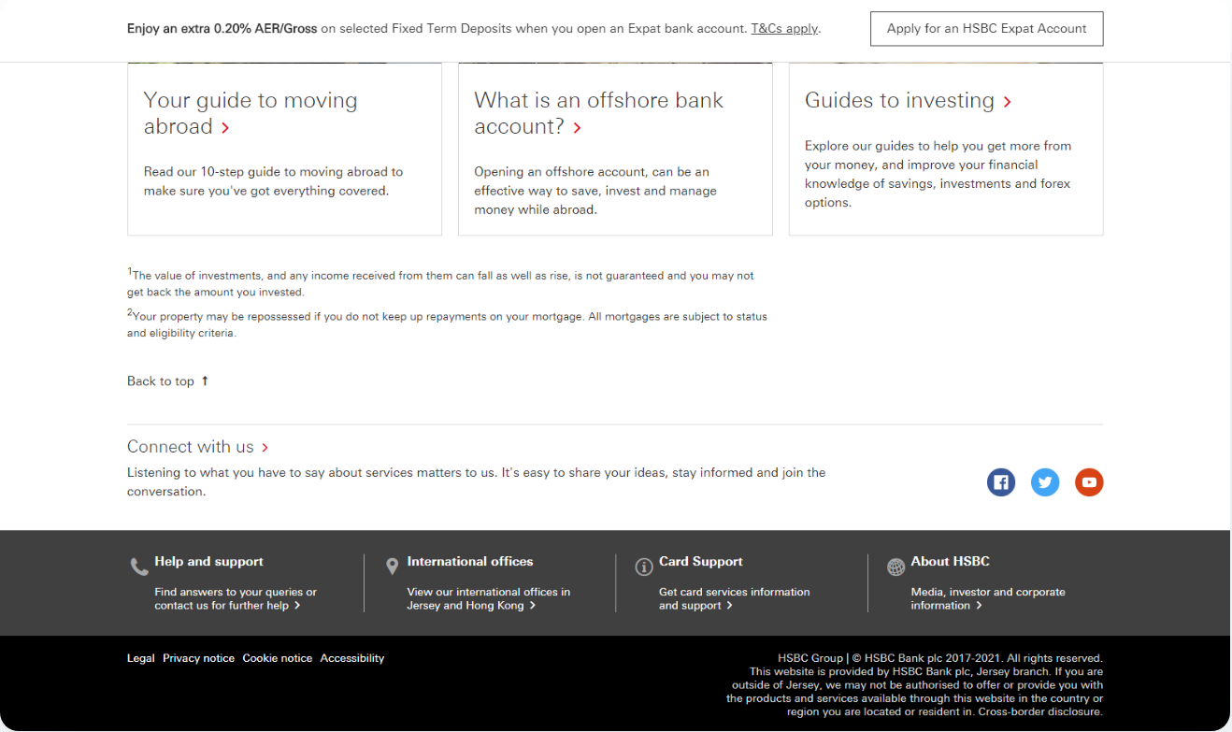The image size is (1232, 732).
Task: Open the T&Cs apply link
Action: tap(784, 28)
